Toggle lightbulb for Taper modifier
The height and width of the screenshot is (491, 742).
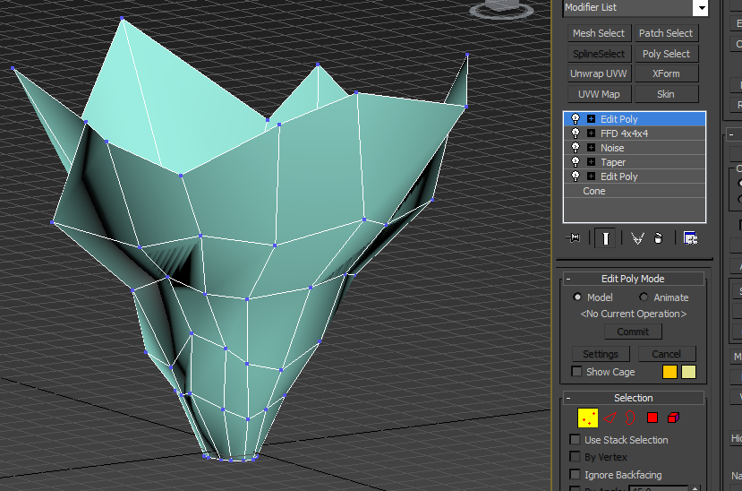[x=576, y=162]
